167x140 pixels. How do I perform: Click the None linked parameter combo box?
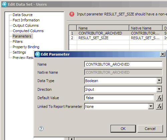click(x=119, y=107)
